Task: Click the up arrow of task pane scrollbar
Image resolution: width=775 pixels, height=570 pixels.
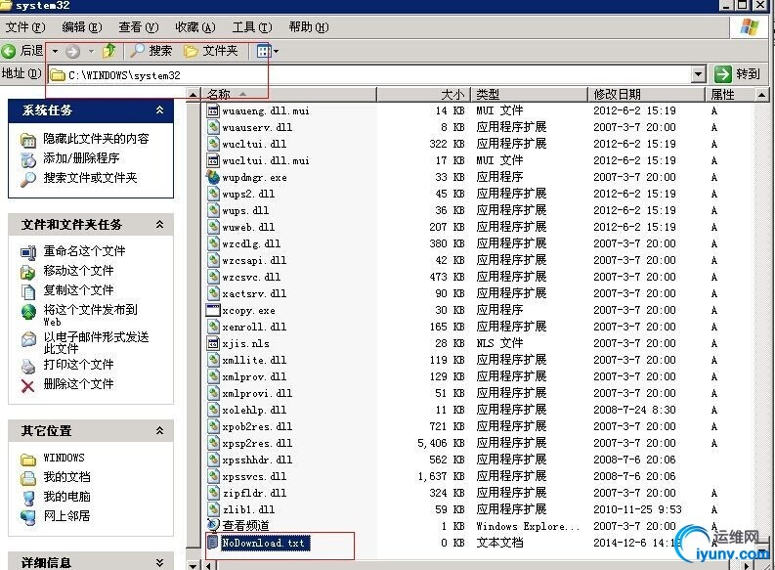Action: [x=193, y=94]
